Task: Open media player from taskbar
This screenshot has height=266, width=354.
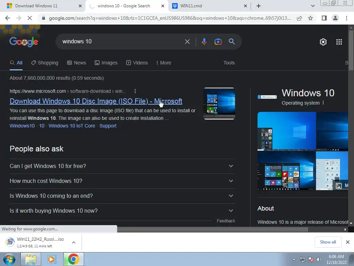Action: click(x=52, y=259)
